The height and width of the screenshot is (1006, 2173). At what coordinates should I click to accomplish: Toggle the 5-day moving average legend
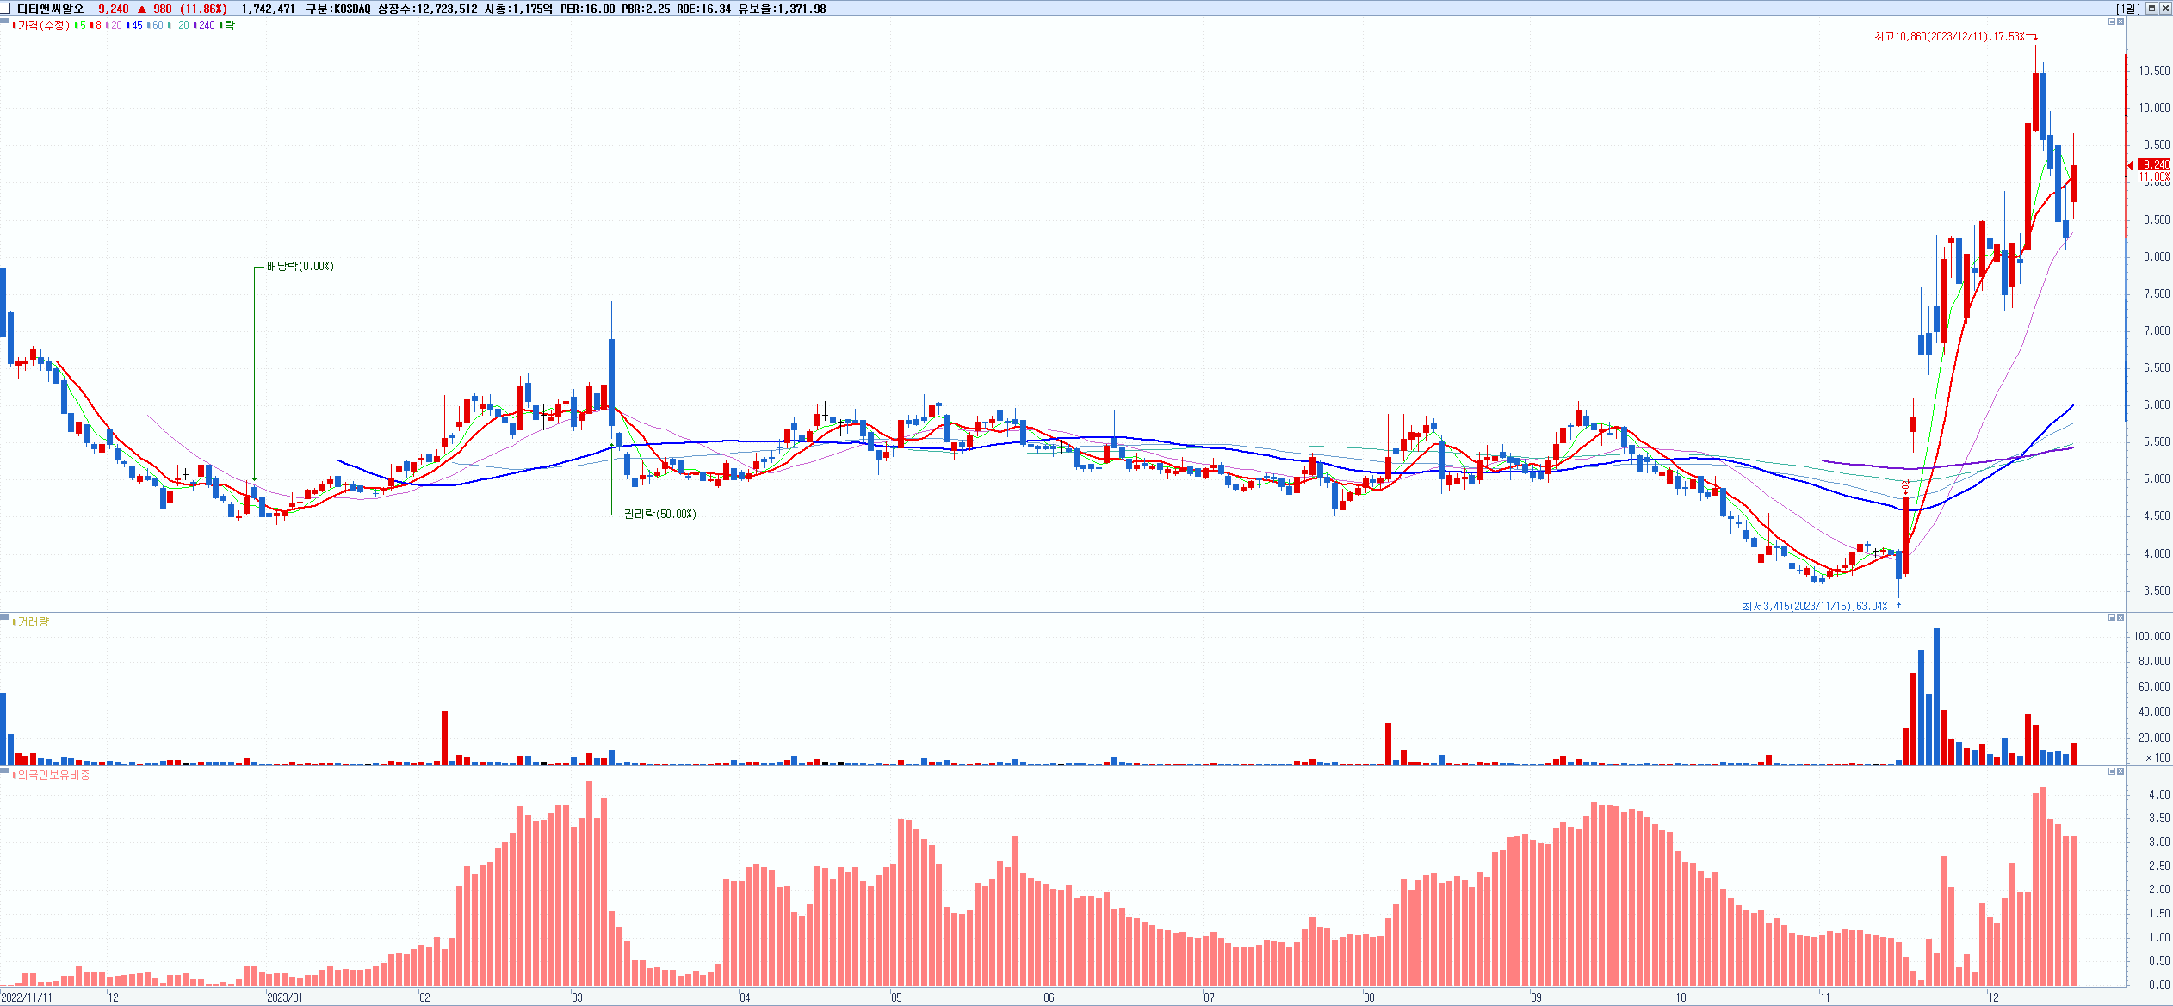click(83, 26)
